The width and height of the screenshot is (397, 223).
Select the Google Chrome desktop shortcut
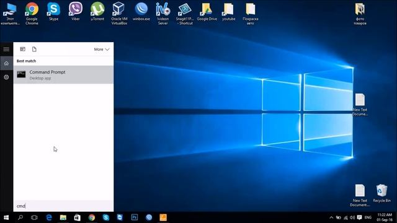(32, 14)
